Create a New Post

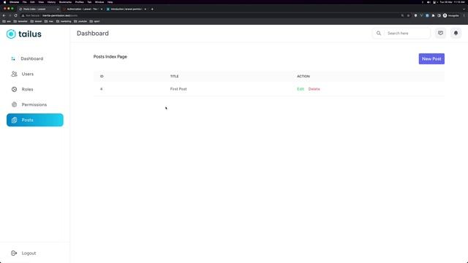point(431,58)
